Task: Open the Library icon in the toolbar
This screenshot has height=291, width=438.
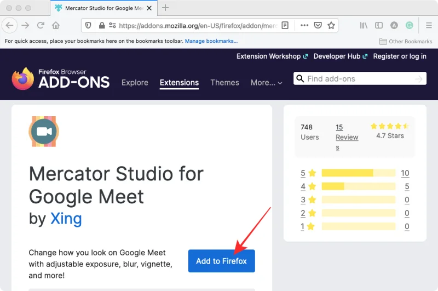Action: click(x=364, y=25)
